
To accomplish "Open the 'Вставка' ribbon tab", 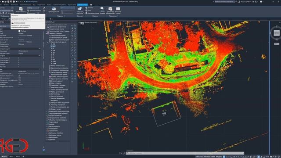I will point(6,5).
